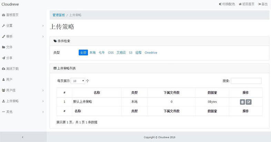Sort table by top 类型 column header
Screen dimensions: 271x142
pos(134,92)
